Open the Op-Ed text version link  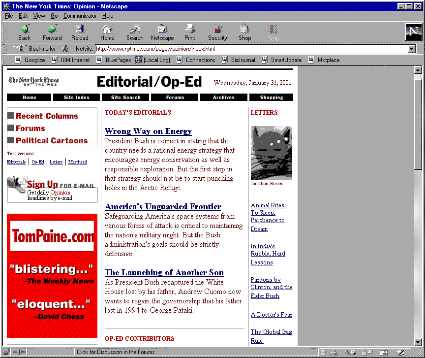click(x=38, y=162)
